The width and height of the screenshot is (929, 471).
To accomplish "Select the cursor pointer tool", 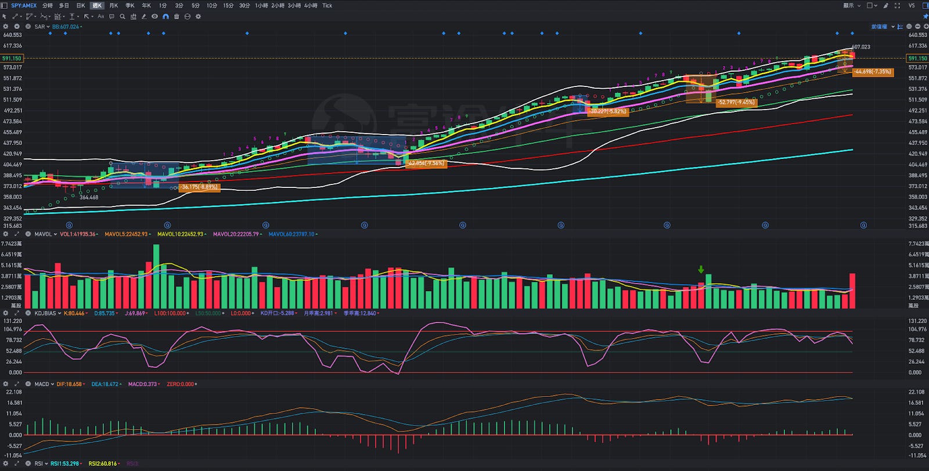I will [4, 16].
